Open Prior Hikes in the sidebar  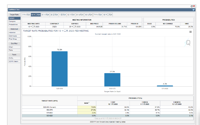[13, 39]
